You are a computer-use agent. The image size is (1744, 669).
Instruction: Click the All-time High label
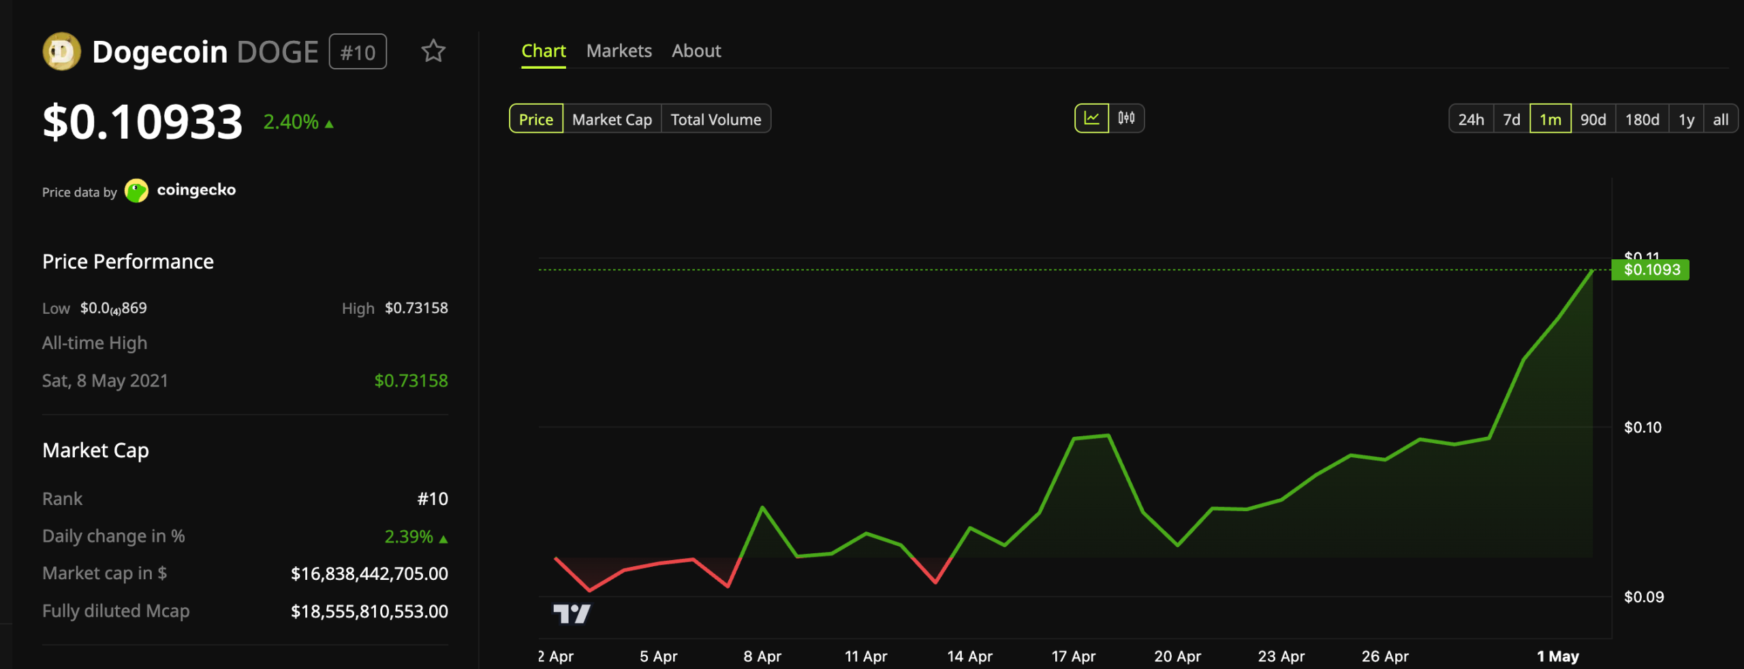[95, 343]
